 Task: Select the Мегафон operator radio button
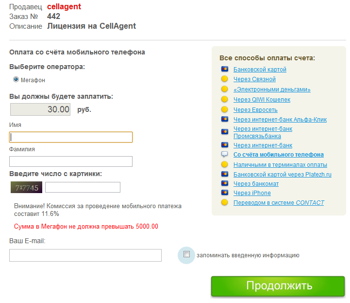(x=16, y=79)
